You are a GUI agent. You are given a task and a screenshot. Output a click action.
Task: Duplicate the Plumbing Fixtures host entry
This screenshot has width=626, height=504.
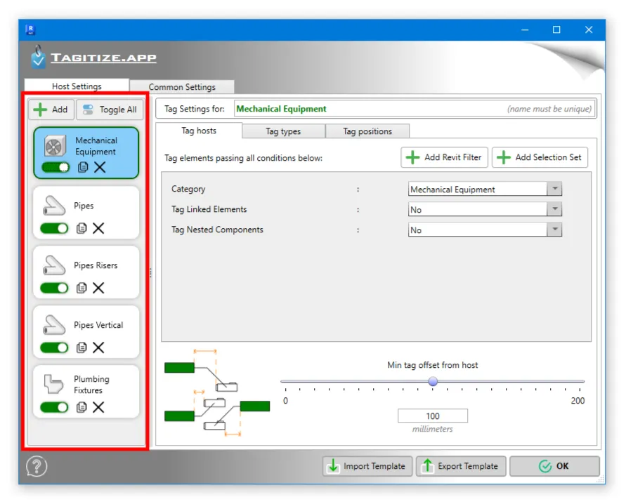pos(81,407)
